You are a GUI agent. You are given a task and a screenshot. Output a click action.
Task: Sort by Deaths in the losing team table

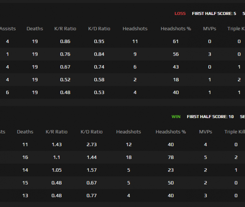[35, 29]
